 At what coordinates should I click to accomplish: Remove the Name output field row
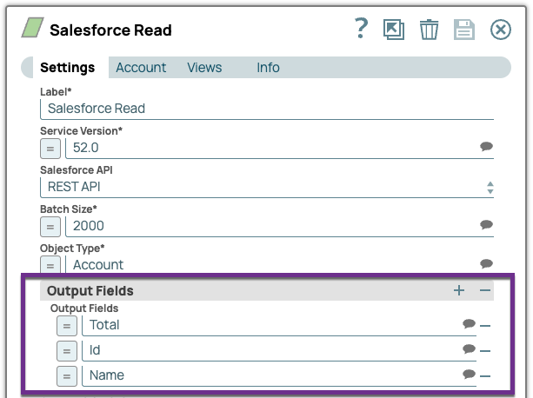click(x=485, y=376)
